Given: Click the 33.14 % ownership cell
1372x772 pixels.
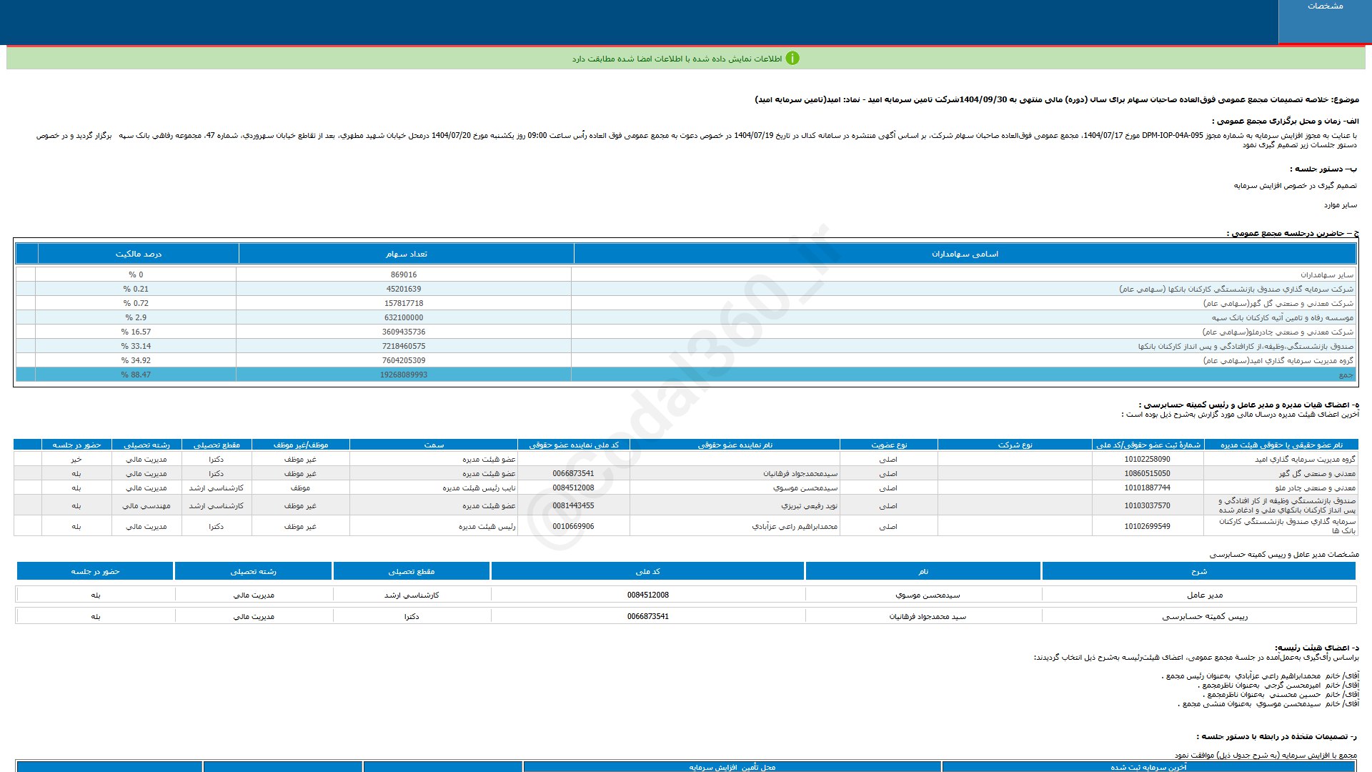Looking at the screenshot, I should point(136,346).
